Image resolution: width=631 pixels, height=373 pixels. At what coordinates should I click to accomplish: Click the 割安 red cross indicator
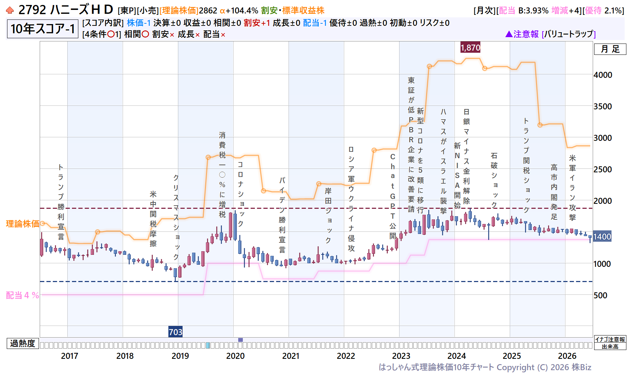[172, 35]
